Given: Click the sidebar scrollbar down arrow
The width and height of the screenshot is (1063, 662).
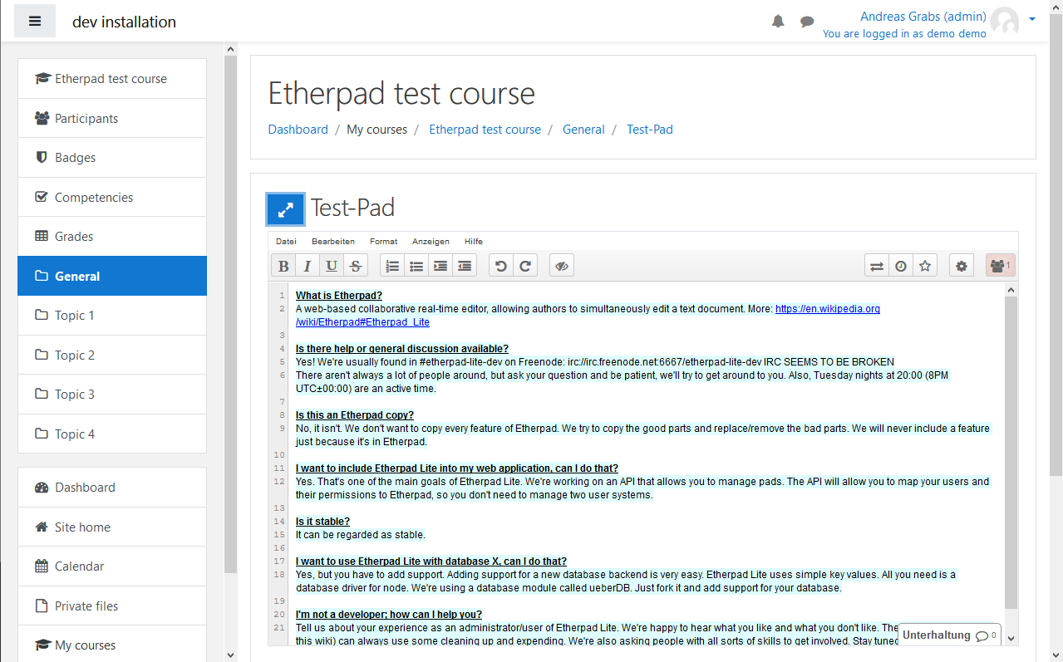Looking at the screenshot, I should (230, 655).
